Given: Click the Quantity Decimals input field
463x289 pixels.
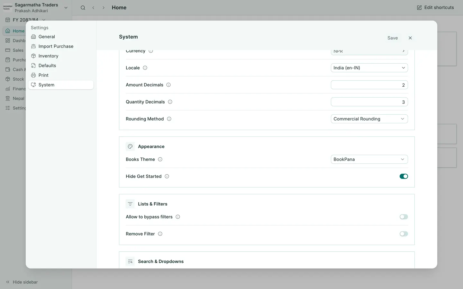Looking at the screenshot, I should tap(369, 102).
